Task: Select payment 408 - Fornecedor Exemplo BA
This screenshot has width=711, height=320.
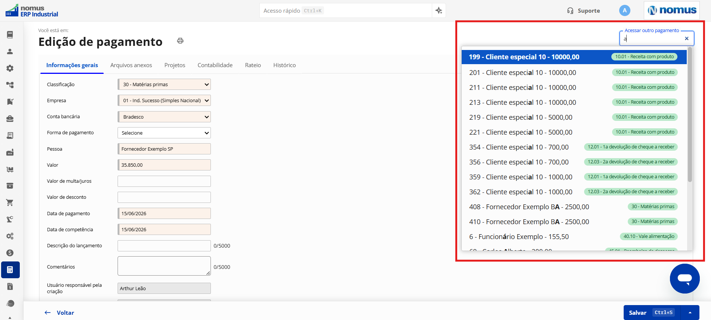Action: (574, 207)
